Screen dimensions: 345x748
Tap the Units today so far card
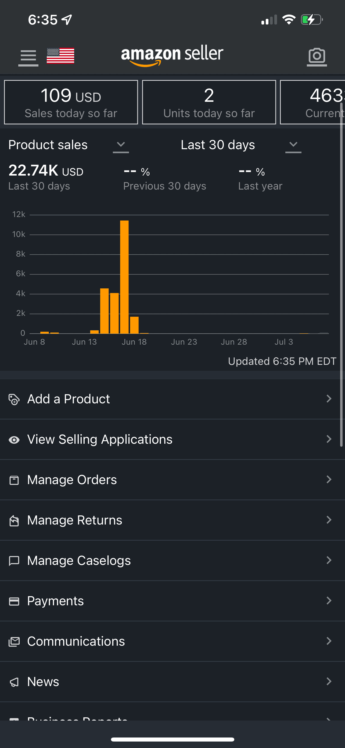click(x=209, y=102)
